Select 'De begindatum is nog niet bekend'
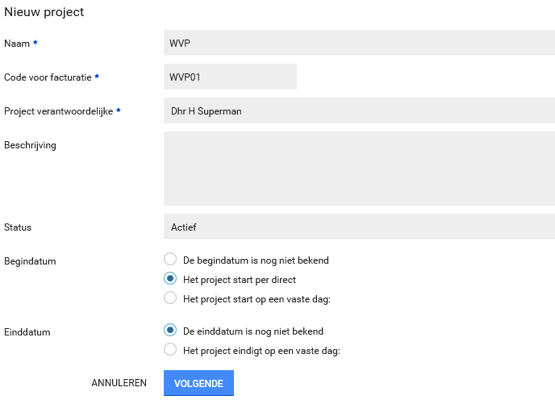Screen dimensions: 555x404 (169, 260)
